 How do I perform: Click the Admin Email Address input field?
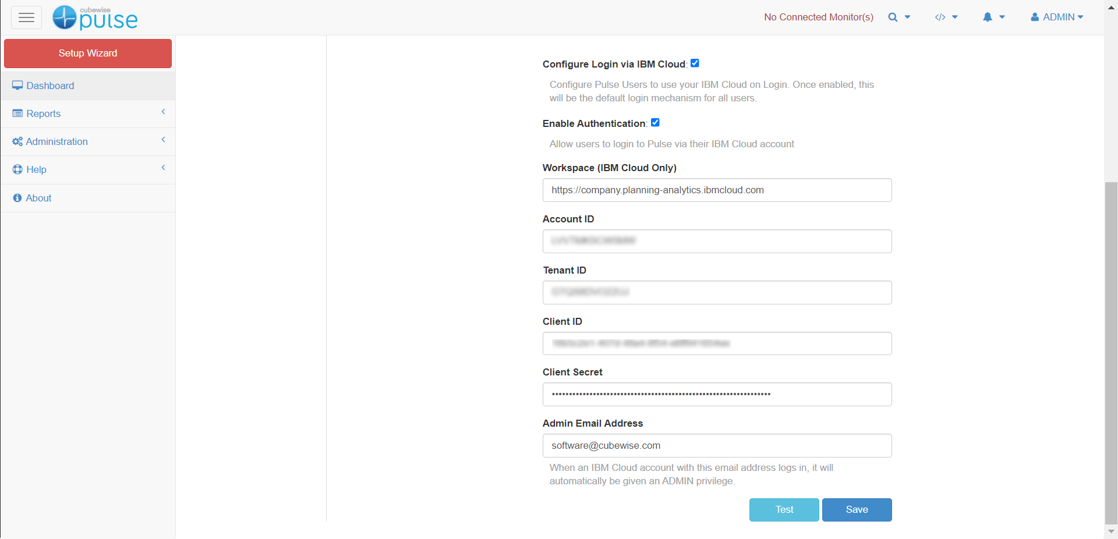(717, 445)
